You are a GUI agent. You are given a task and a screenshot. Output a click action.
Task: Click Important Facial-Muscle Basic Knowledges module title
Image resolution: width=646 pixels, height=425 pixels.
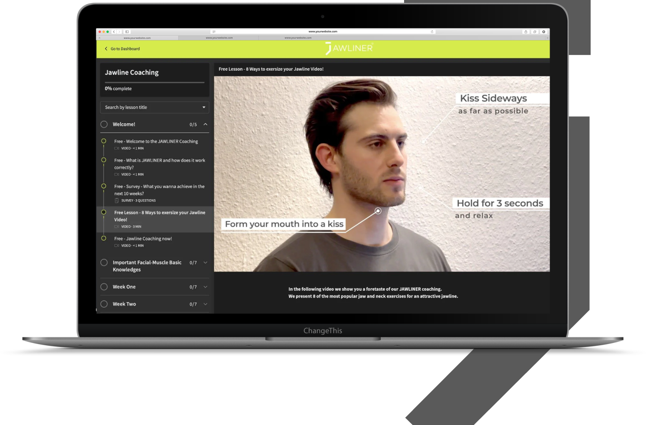[147, 266]
